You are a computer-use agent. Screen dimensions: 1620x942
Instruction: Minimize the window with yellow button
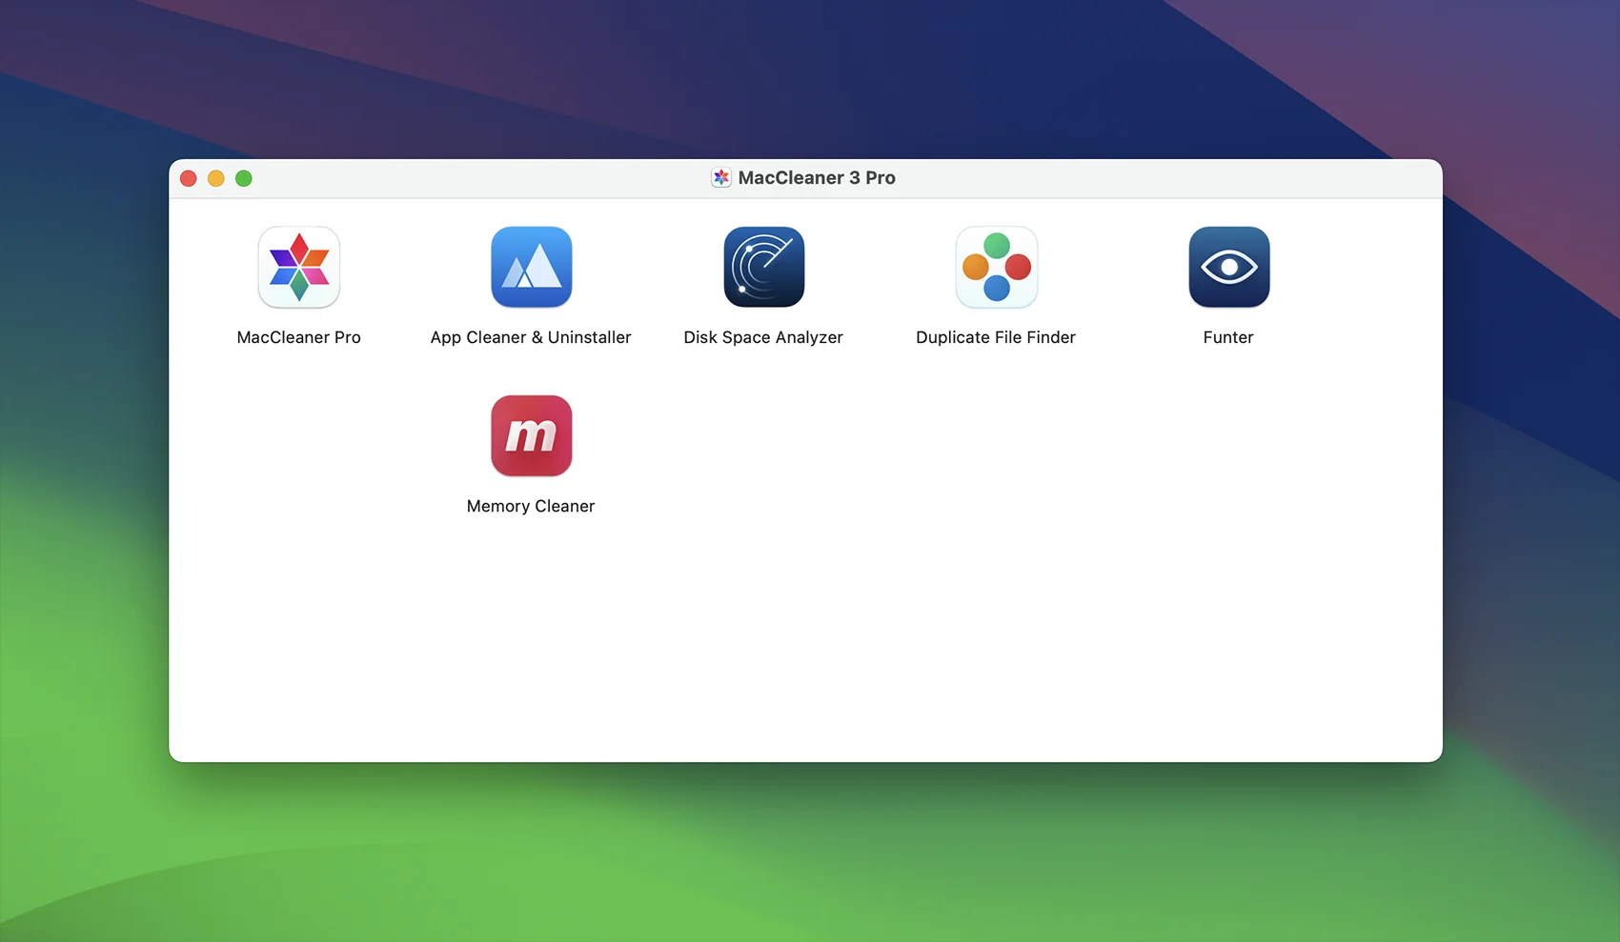click(x=216, y=178)
